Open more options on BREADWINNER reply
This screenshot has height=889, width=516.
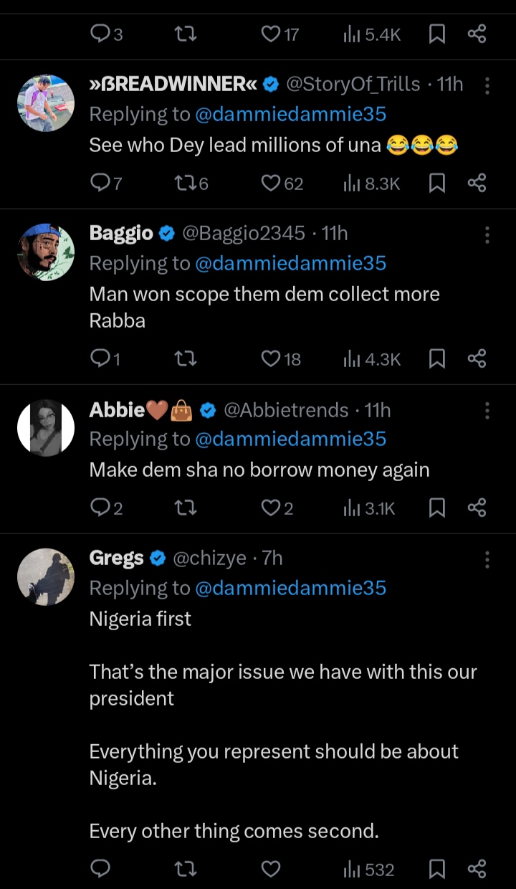point(487,86)
